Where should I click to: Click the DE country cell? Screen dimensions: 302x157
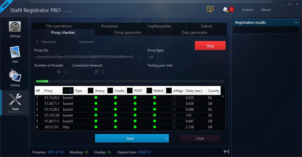point(210,115)
